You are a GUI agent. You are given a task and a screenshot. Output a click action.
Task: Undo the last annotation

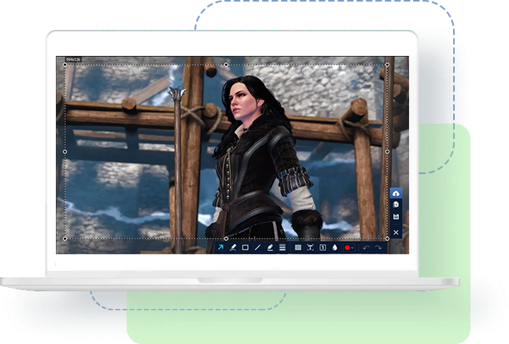pyautogui.click(x=365, y=247)
